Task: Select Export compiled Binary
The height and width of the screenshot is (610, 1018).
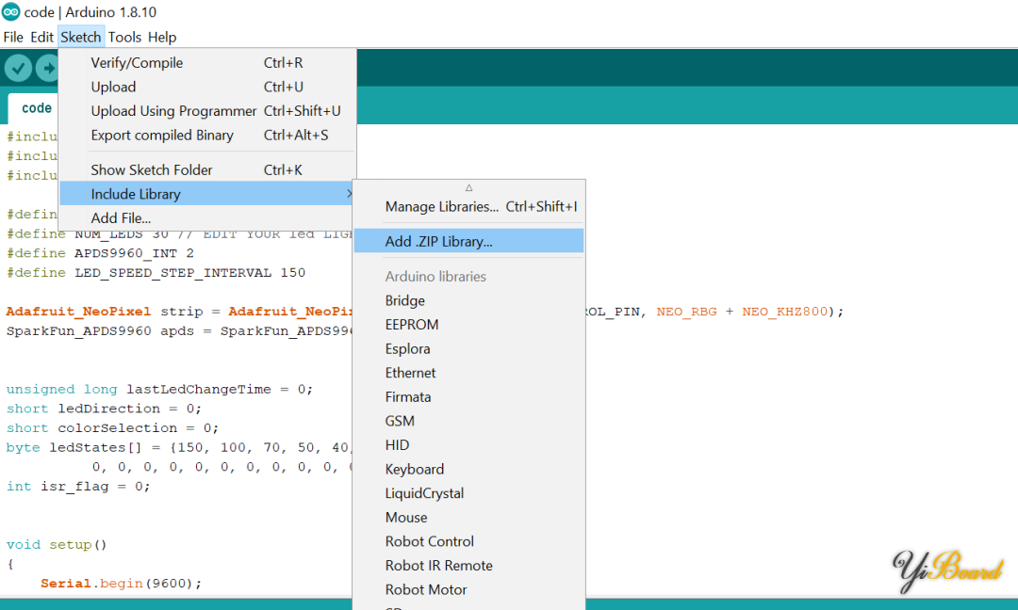Action: [x=207, y=135]
